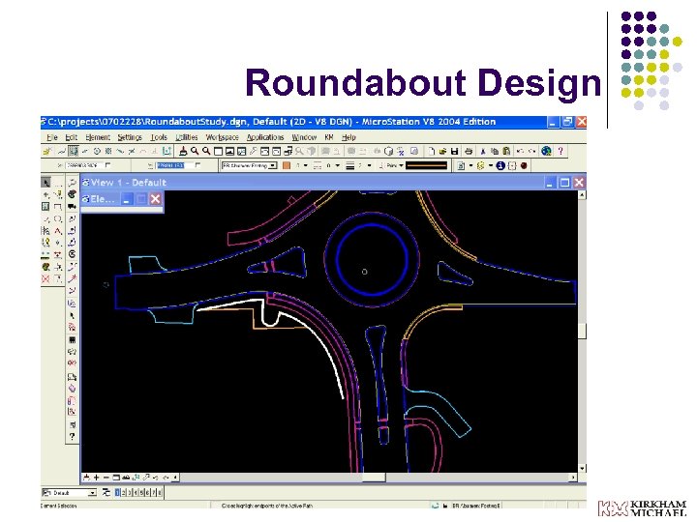Click the Copy icon

pos(495,152)
